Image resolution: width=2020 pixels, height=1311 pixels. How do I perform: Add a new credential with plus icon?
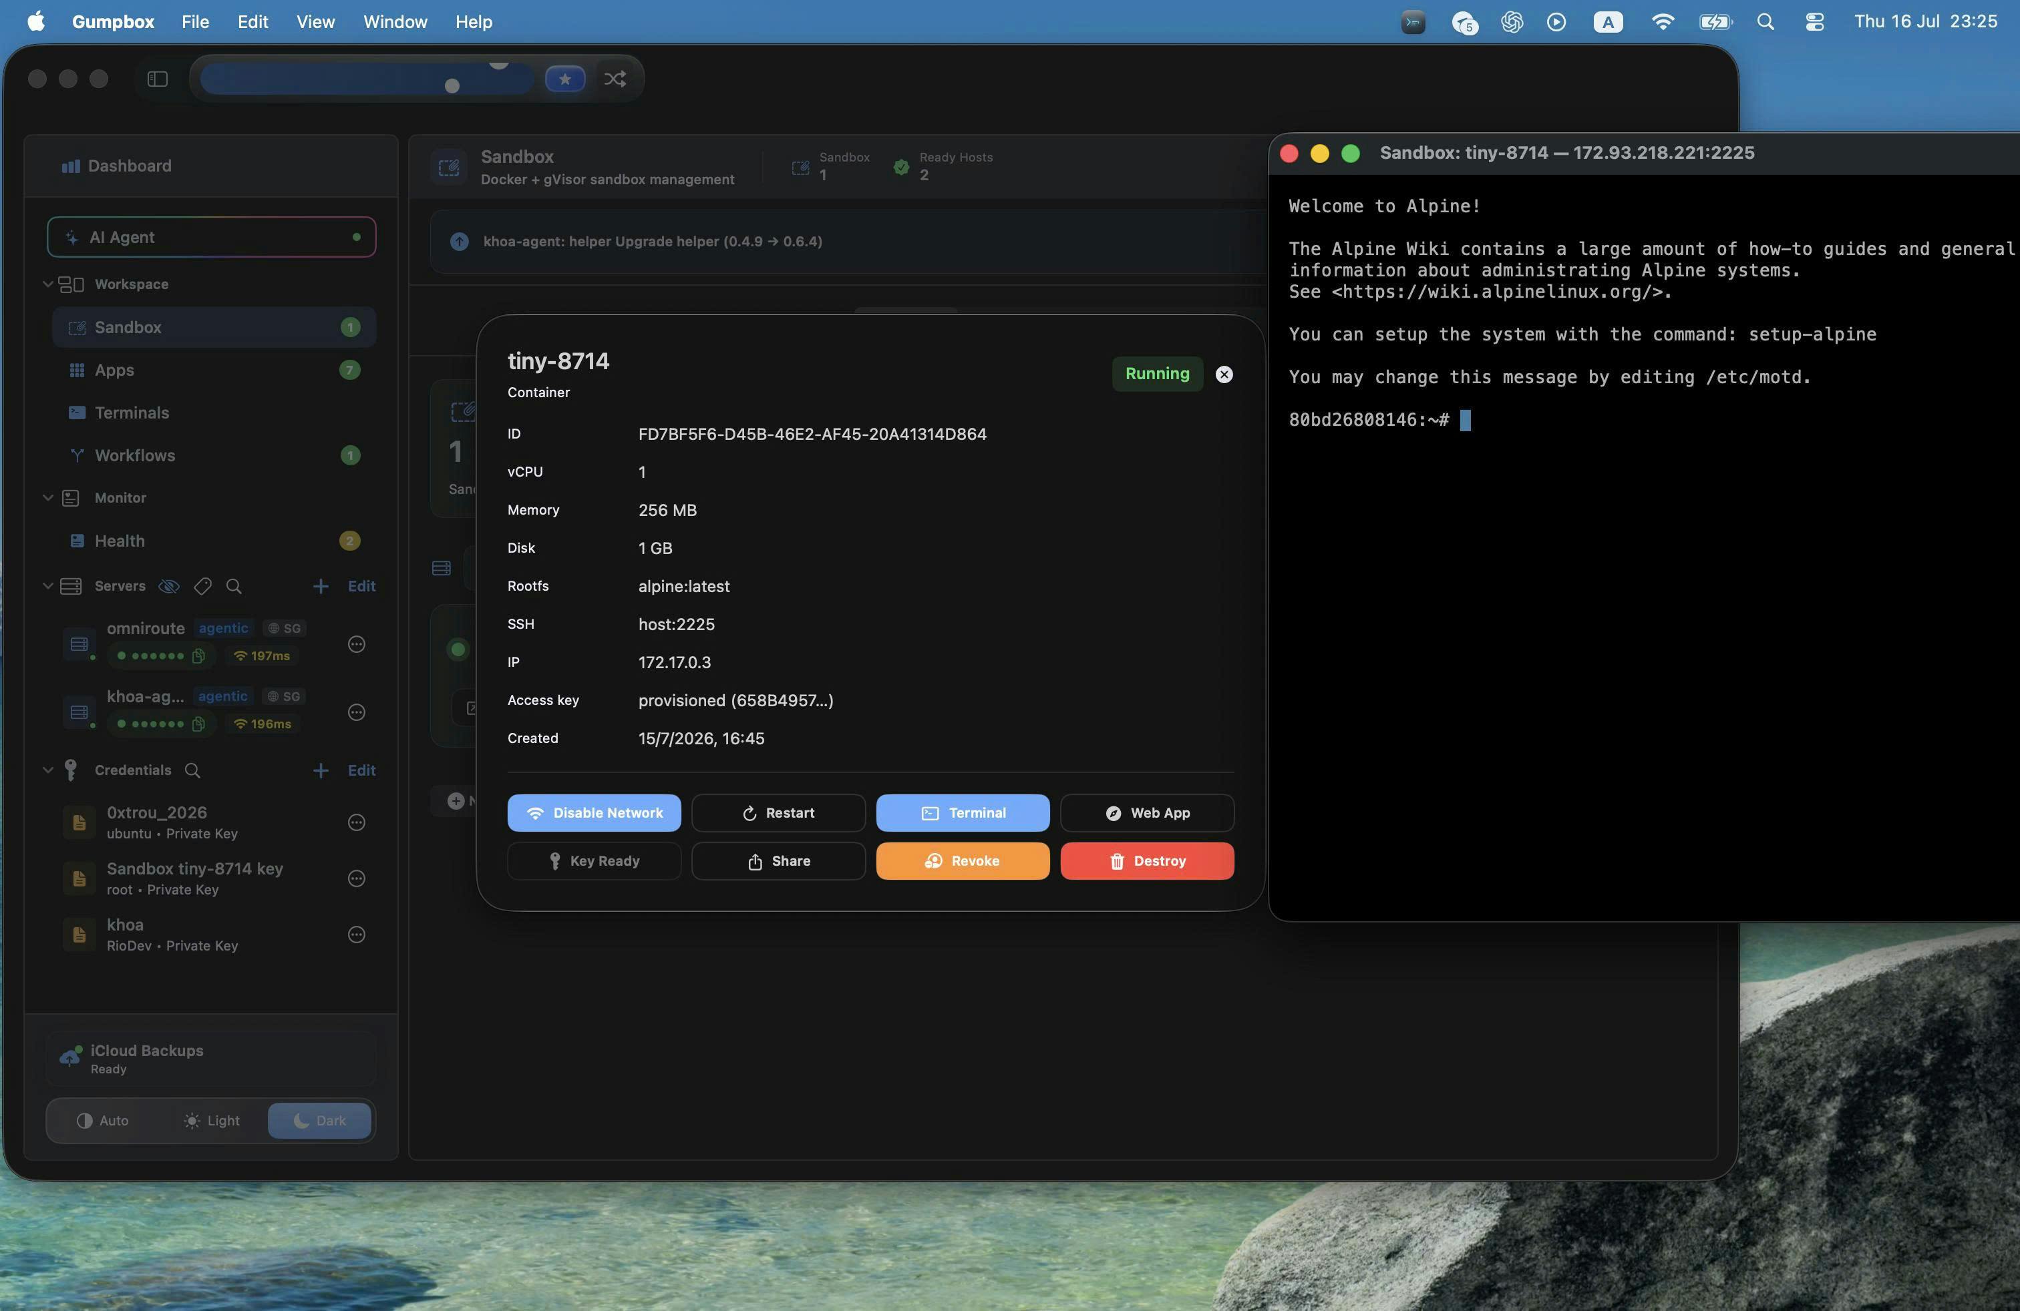tap(320, 770)
